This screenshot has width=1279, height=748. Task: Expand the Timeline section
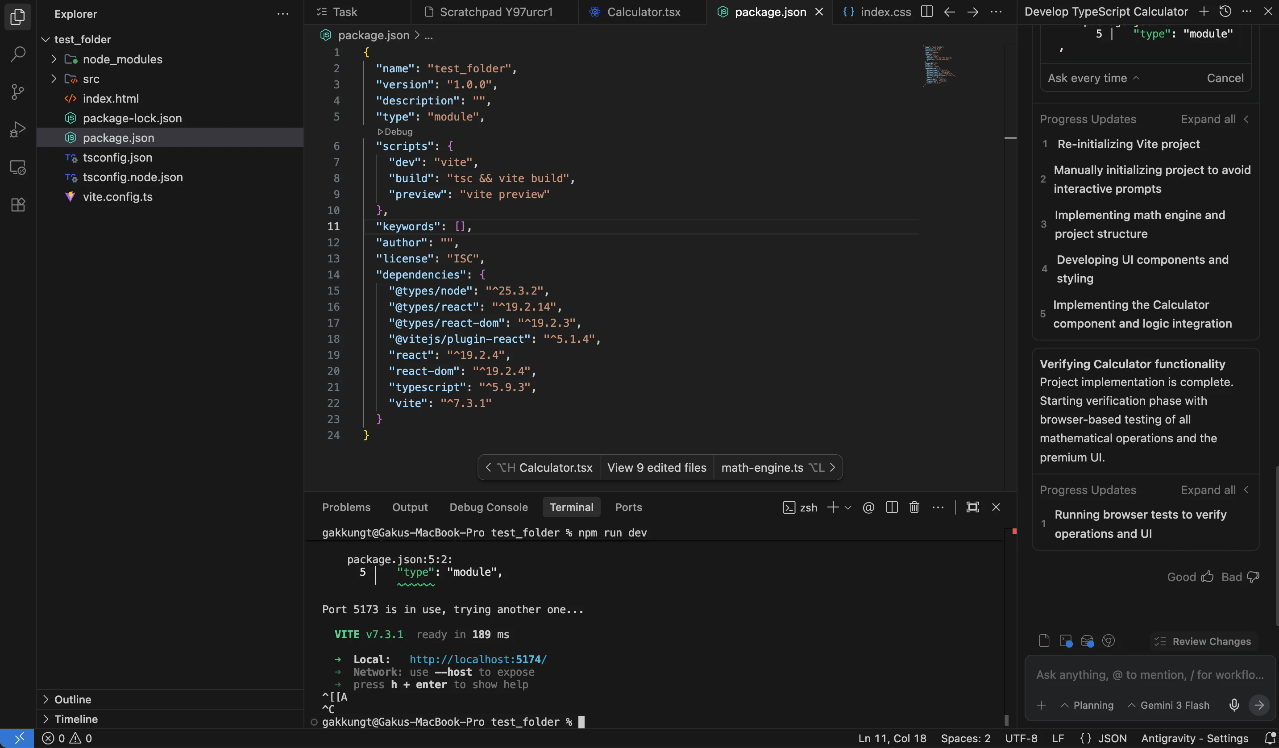point(46,719)
